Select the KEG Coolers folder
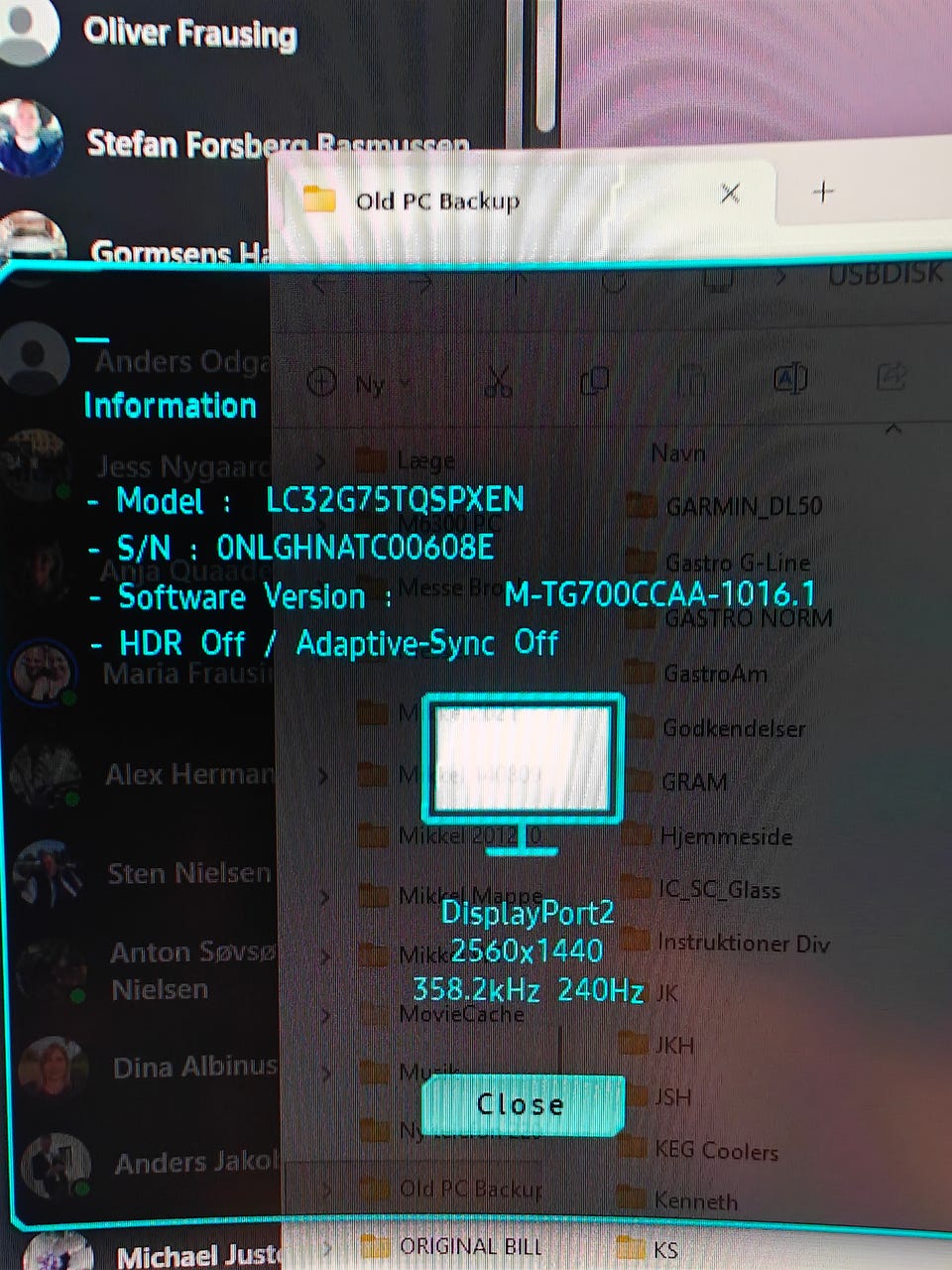Image resolution: width=952 pixels, height=1270 pixels. (716, 1151)
